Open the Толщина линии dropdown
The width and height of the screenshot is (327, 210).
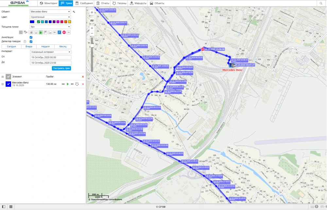click(x=50, y=27)
